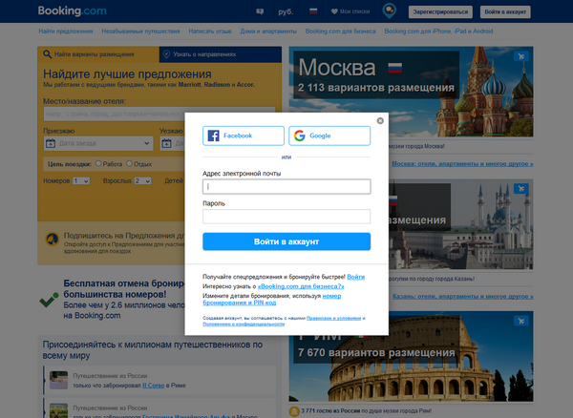
Task: Click compass icon on Узнать о направлениях tab
Action: pyautogui.click(x=166, y=54)
